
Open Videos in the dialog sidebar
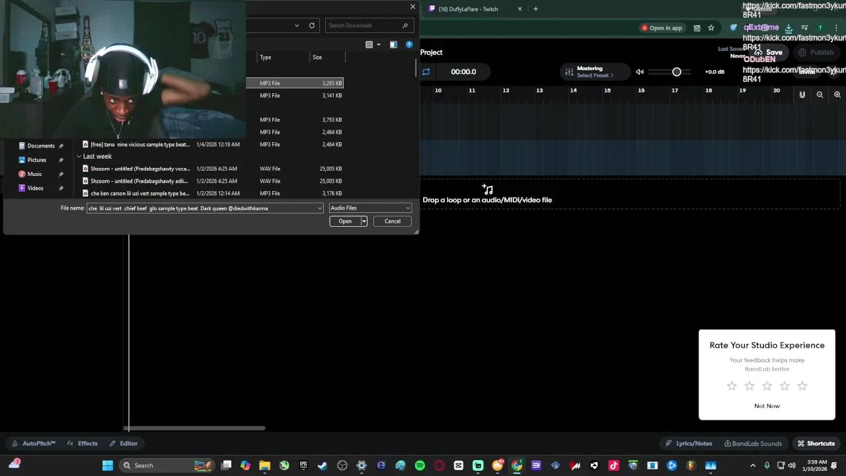[35, 188]
